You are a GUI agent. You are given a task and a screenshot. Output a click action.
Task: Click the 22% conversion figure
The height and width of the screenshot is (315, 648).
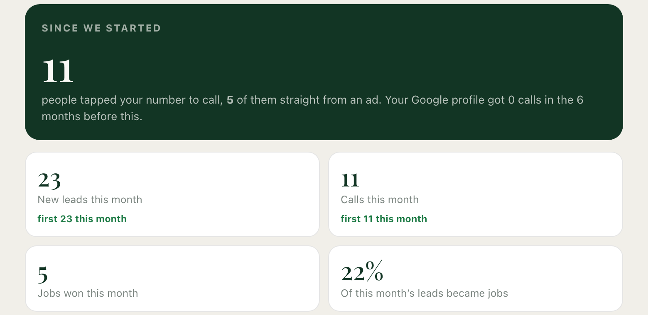click(x=362, y=271)
